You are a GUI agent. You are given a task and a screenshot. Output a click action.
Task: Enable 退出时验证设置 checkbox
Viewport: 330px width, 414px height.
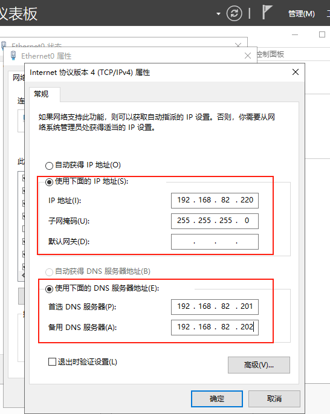pos(52,361)
